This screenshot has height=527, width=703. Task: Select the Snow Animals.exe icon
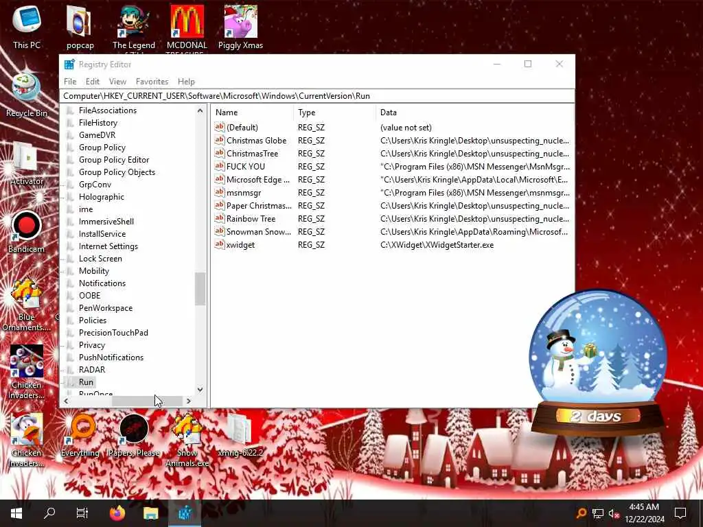pyautogui.click(x=187, y=440)
